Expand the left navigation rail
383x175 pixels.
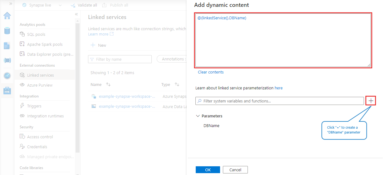pos(11,3)
